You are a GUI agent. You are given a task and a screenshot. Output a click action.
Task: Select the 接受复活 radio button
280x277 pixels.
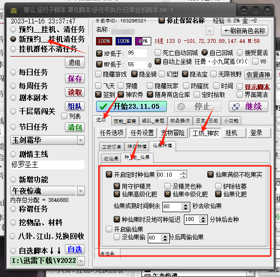click(240, 53)
